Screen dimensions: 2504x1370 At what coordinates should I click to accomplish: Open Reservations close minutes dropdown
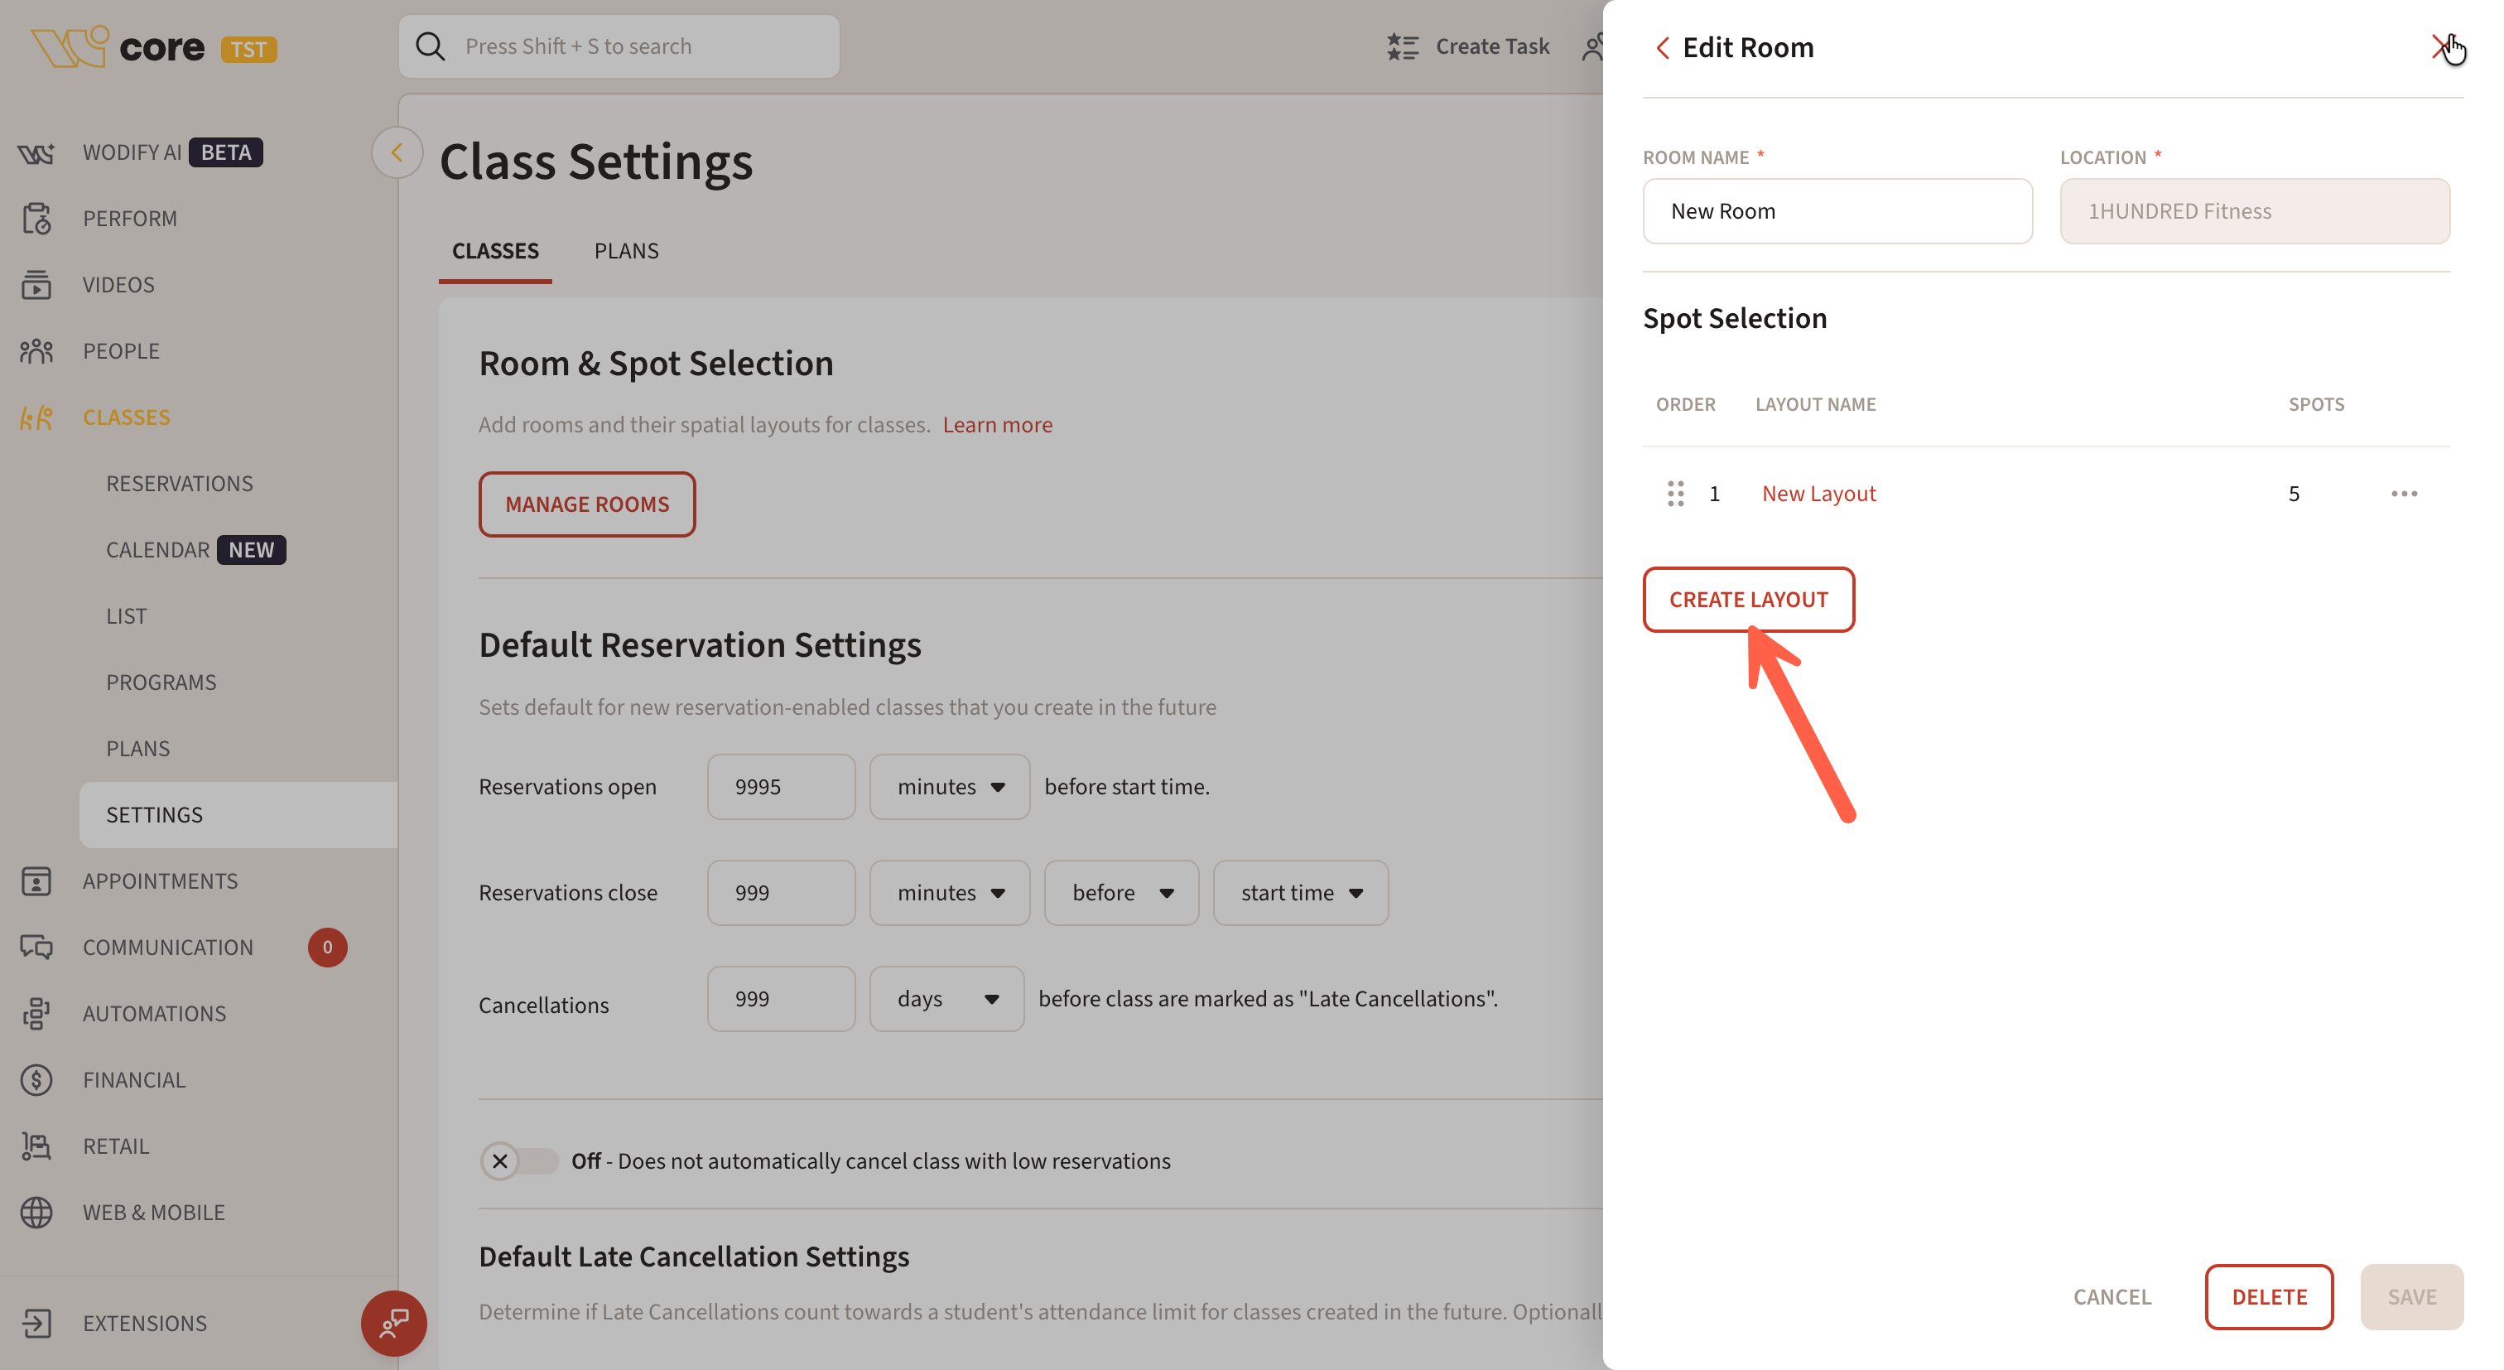949,893
